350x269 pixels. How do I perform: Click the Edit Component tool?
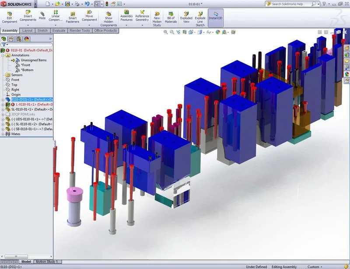click(9, 17)
